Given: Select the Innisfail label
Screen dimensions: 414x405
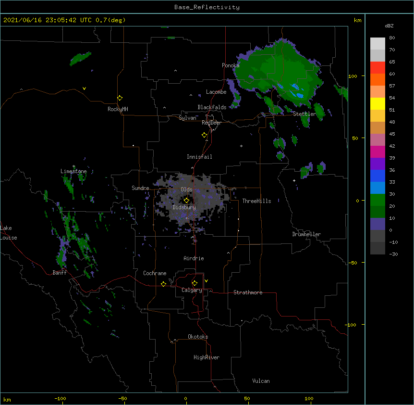Looking at the screenshot, I should [199, 157].
